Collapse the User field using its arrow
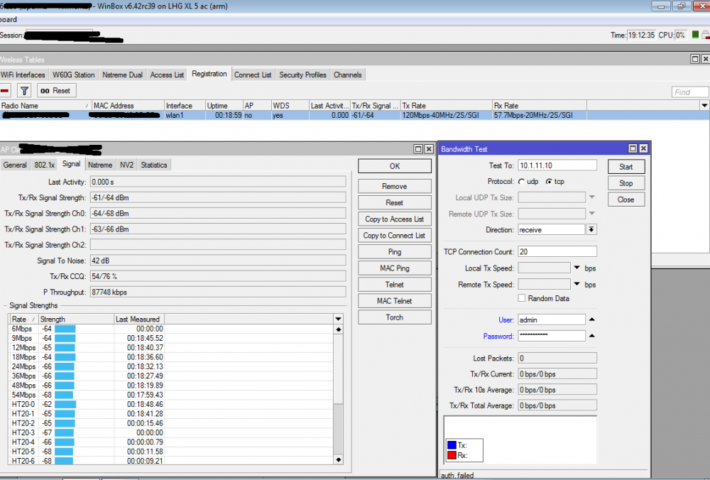The image size is (710, 480). (x=591, y=320)
